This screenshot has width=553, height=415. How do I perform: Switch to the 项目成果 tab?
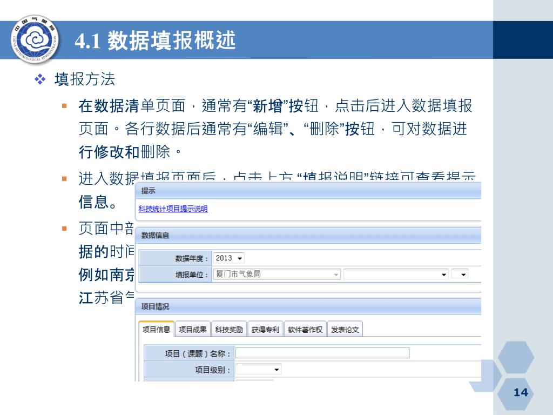coord(193,329)
